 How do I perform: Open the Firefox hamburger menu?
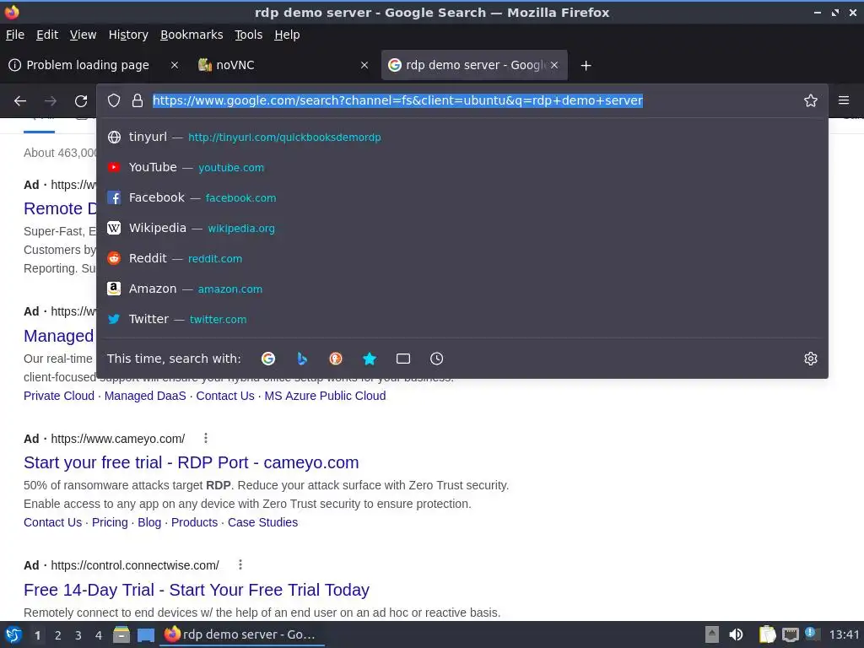[844, 100]
